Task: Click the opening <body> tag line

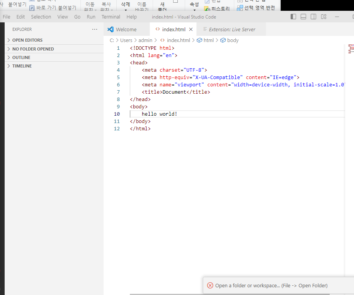Action: pos(139,106)
